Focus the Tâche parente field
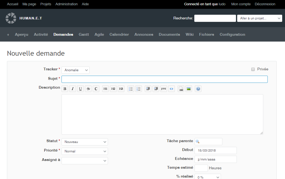The image size is (285, 179). click(208, 142)
